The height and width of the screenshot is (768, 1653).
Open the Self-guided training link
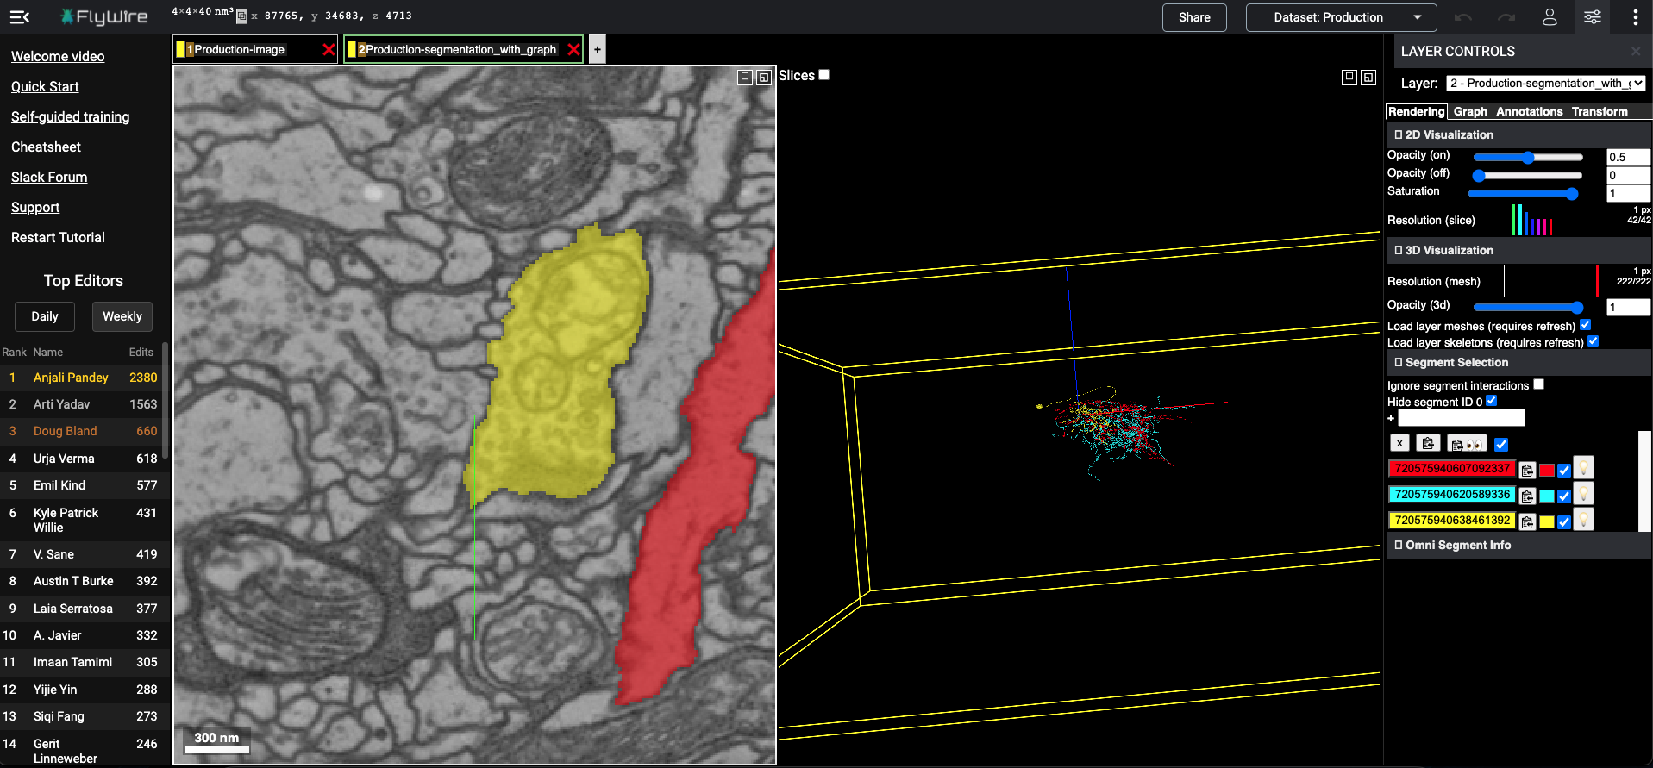70,116
